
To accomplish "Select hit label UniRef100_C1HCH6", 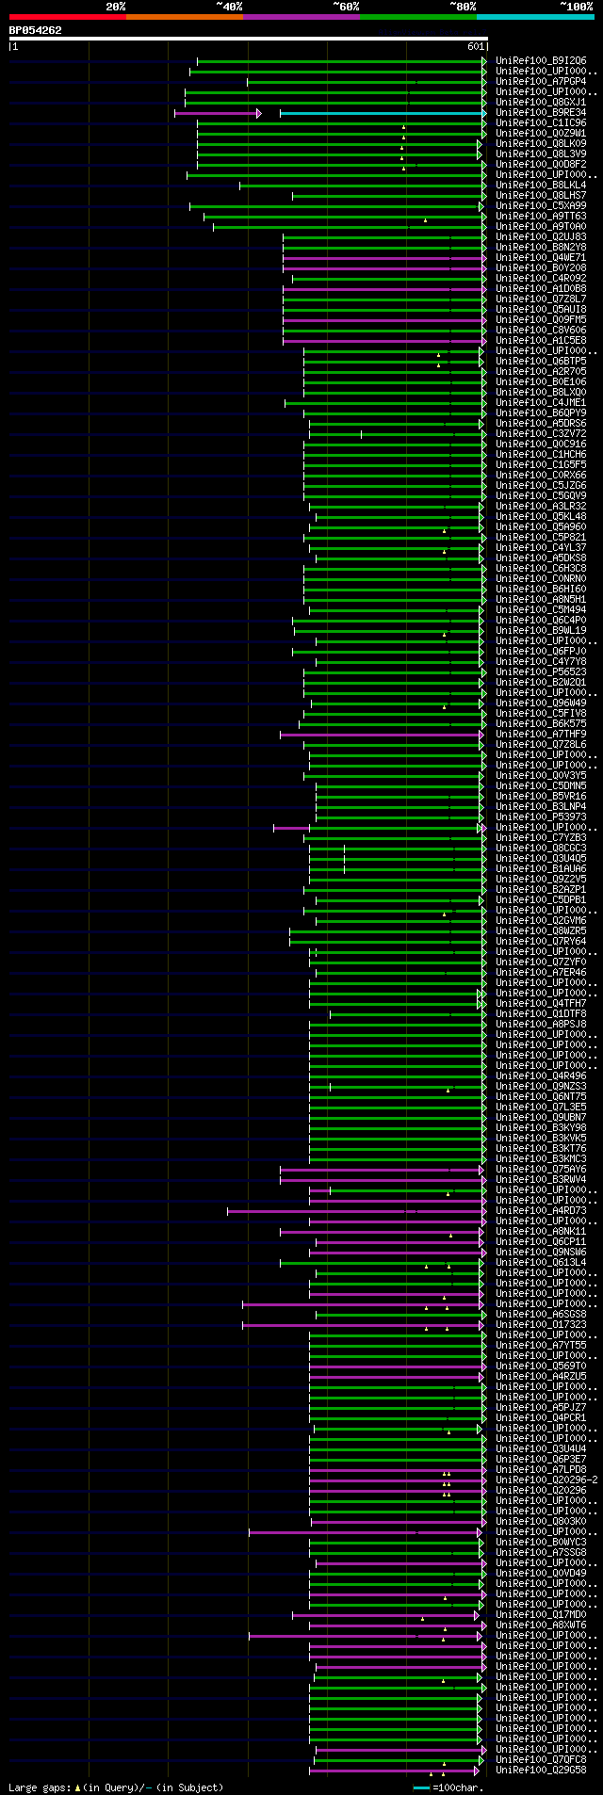I will (x=541, y=454).
